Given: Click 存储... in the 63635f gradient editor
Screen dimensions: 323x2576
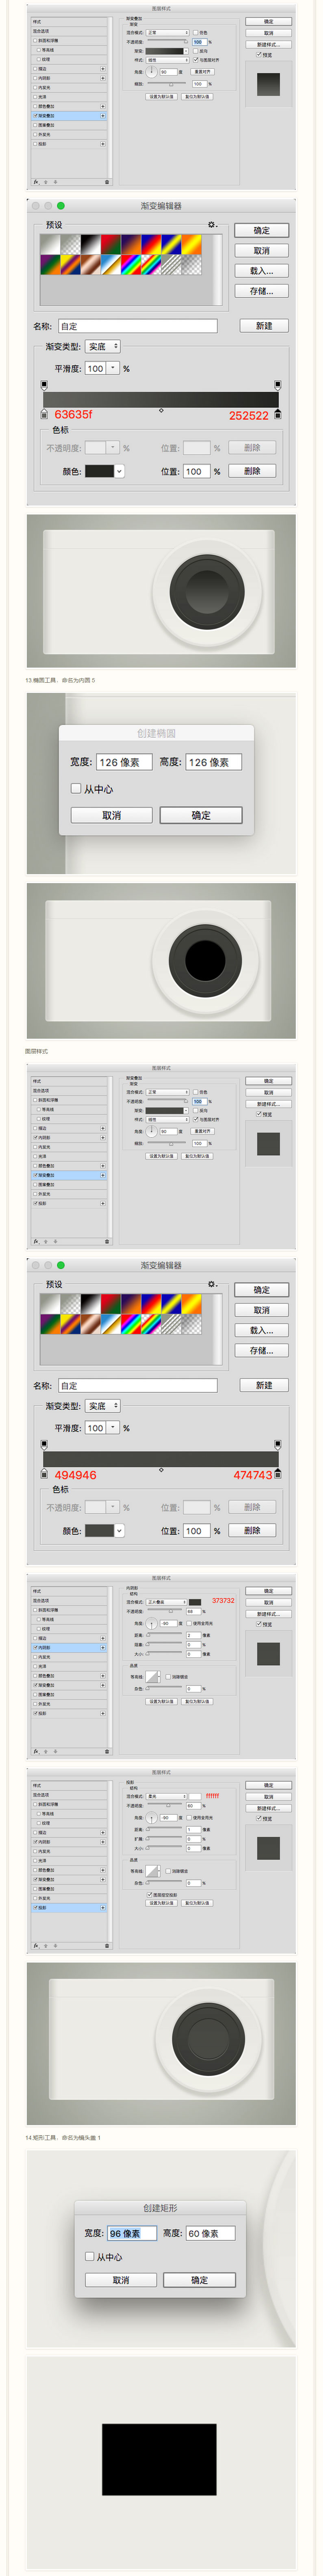Looking at the screenshot, I should point(261,291).
